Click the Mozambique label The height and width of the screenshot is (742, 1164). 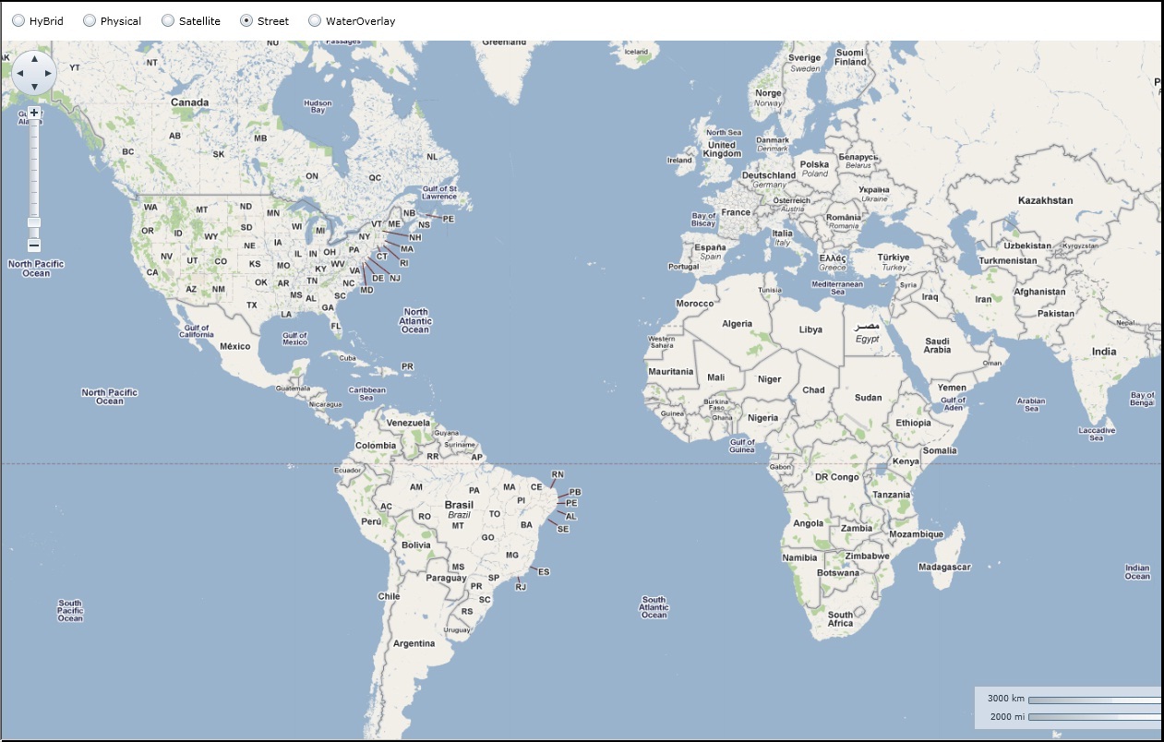pyautogui.click(x=916, y=534)
